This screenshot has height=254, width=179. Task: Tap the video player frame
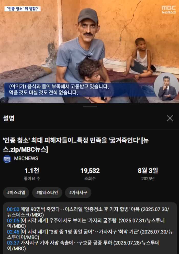(89, 52)
